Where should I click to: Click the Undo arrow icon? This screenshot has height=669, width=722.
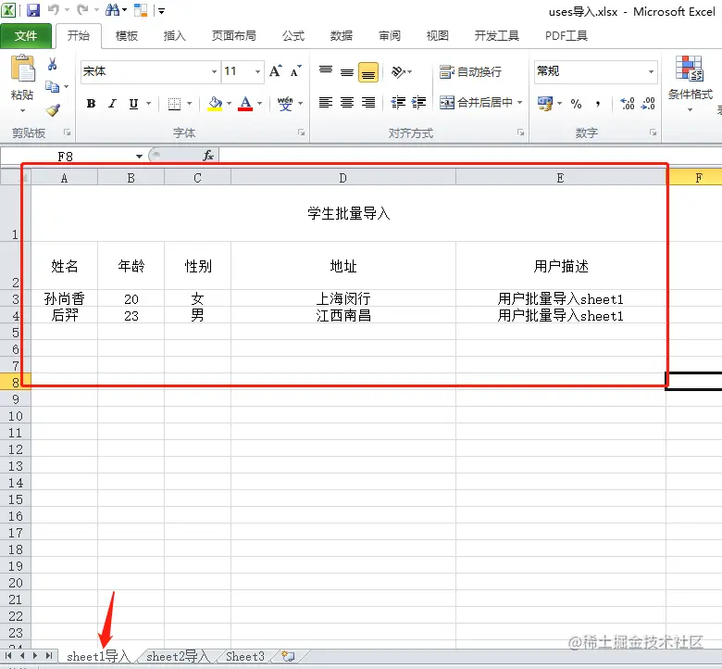pos(54,9)
